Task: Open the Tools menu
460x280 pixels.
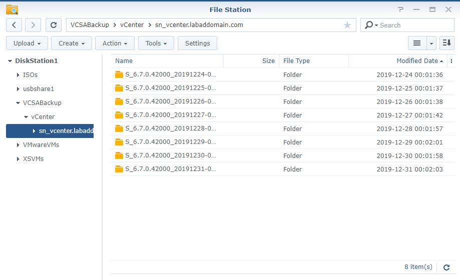Action: tap(156, 43)
